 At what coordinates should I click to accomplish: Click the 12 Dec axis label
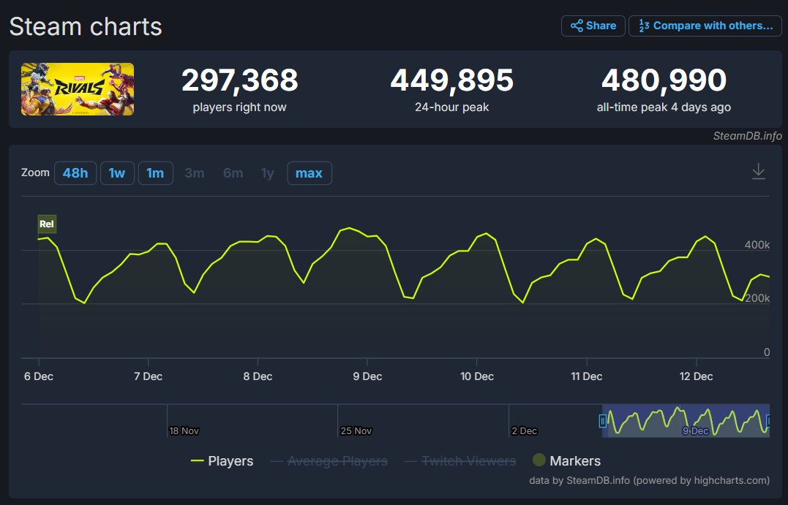[696, 376]
